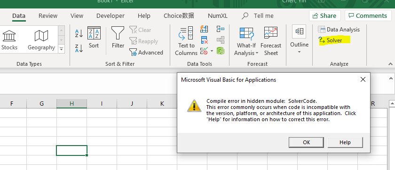Collapse the ribbon with the chevron
This screenshot has width=395, height=170.
pos(390,64)
